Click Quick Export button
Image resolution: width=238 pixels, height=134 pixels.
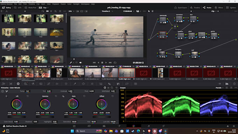181,8
